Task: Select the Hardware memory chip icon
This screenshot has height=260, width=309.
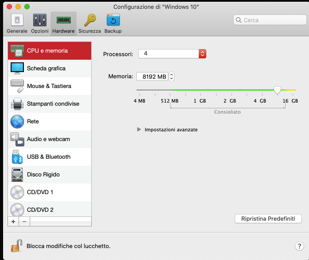Action: (x=64, y=20)
